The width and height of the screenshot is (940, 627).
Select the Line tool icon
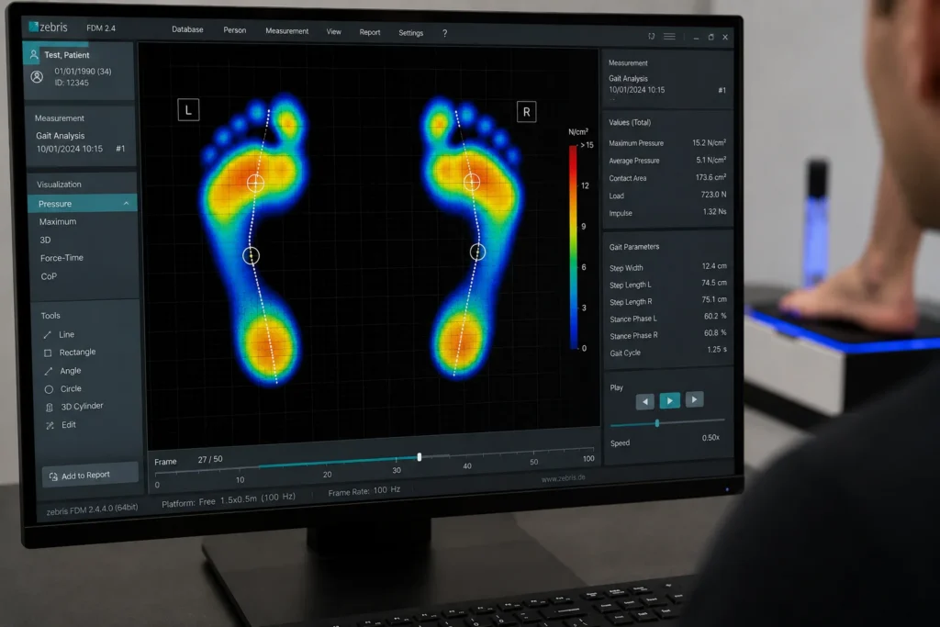tap(48, 334)
